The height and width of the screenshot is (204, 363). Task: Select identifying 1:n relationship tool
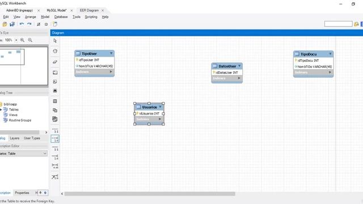pyautogui.click(x=55, y=157)
